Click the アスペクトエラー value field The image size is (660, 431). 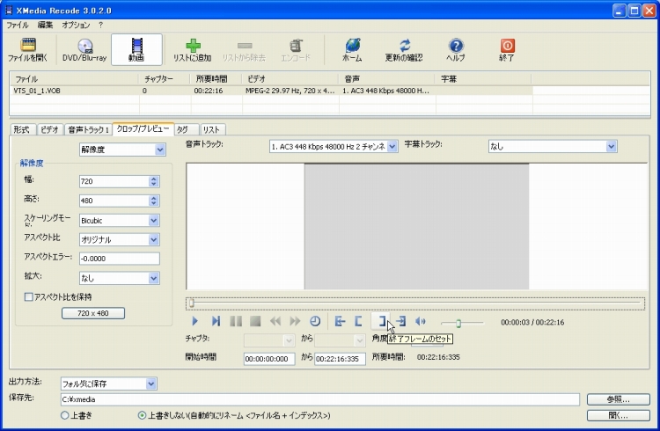(x=120, y=259)
